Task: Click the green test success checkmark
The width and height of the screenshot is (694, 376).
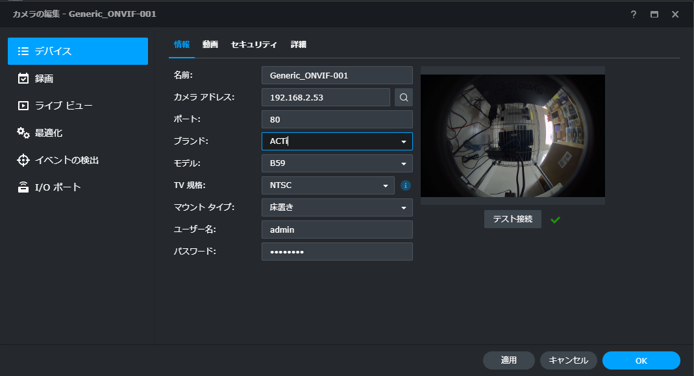Action: point(556,220)
